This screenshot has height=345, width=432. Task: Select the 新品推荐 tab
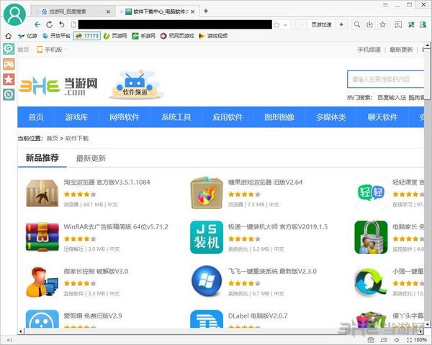tap(42, 157)
